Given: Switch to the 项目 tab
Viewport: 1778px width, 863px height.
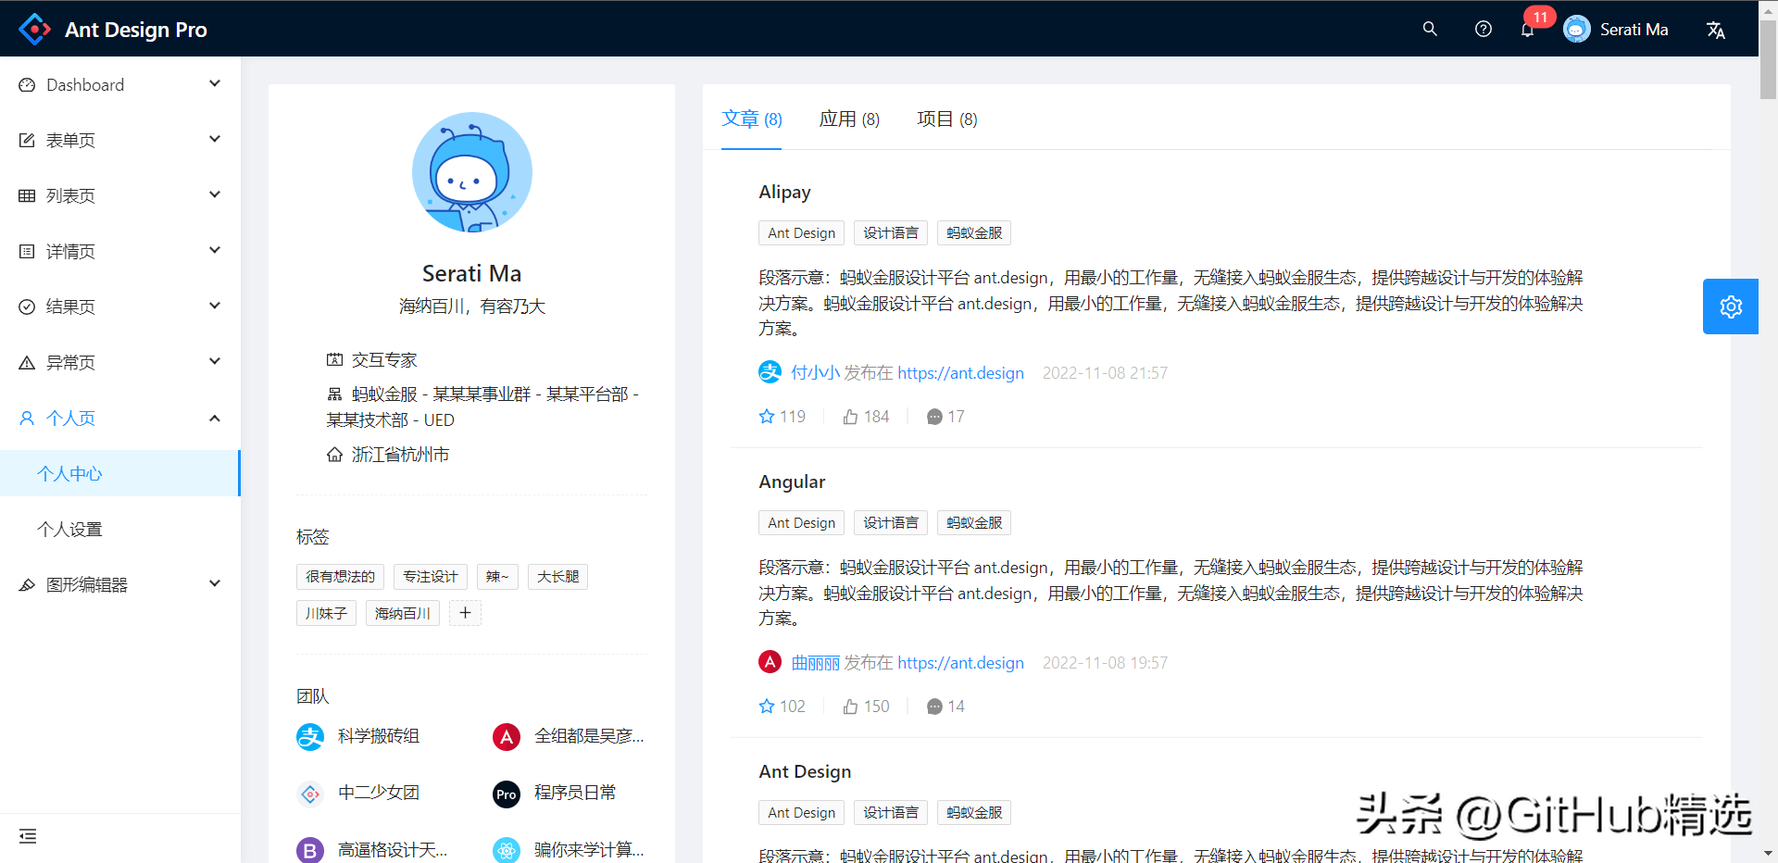Looking at the screenshot, I should (945, 119).
